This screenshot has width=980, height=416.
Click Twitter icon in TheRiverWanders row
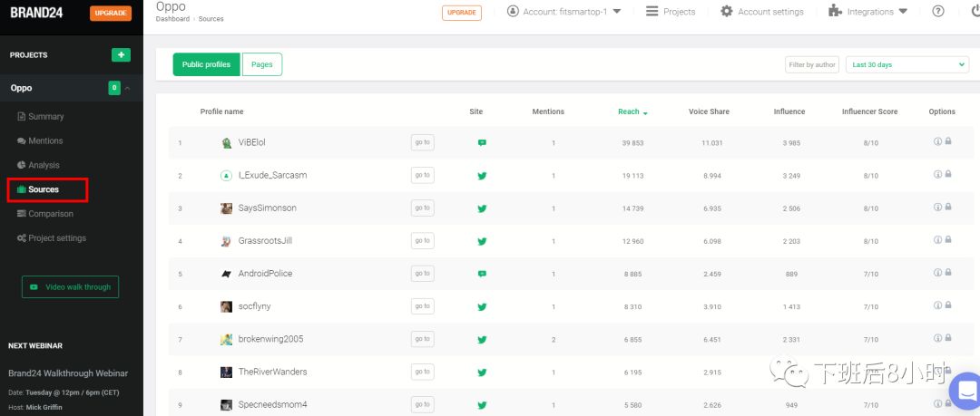pyautogui.click(x=482, y=372)
